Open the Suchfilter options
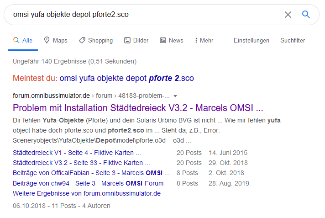Image resolution: width=325 pixels, height=218 pixels. point(293,41)
